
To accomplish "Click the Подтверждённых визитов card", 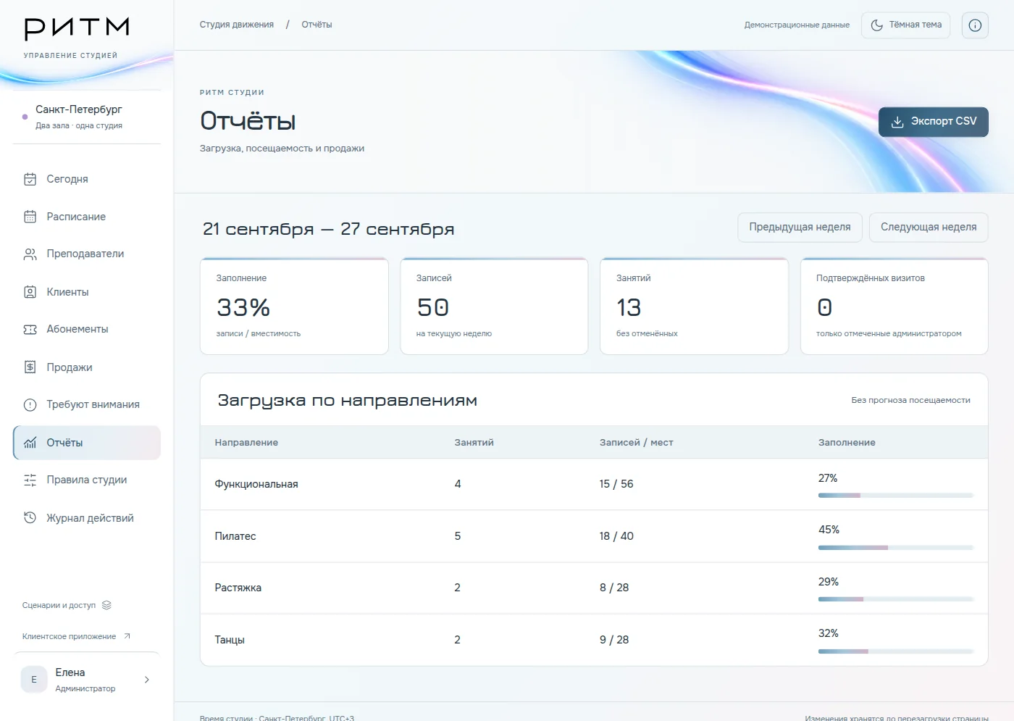I will [x=894, y=307].
